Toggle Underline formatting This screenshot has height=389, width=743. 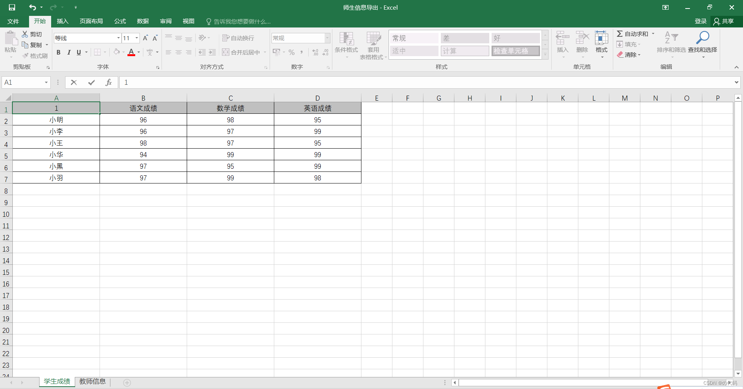coord(79,52)
